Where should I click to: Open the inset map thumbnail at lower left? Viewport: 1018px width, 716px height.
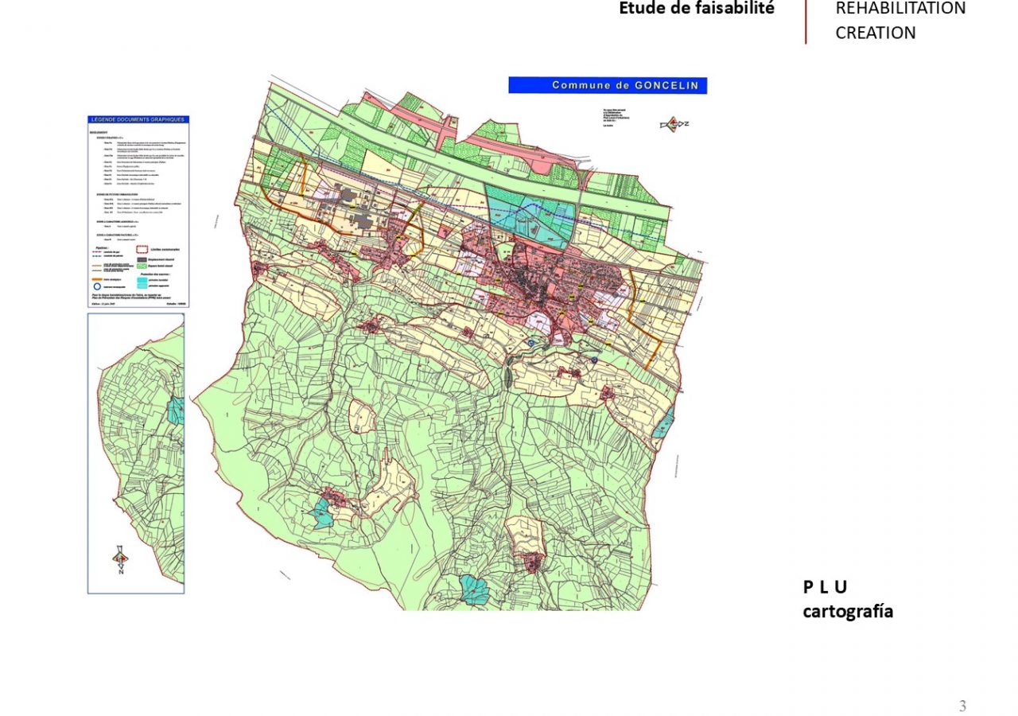[136, 453]
